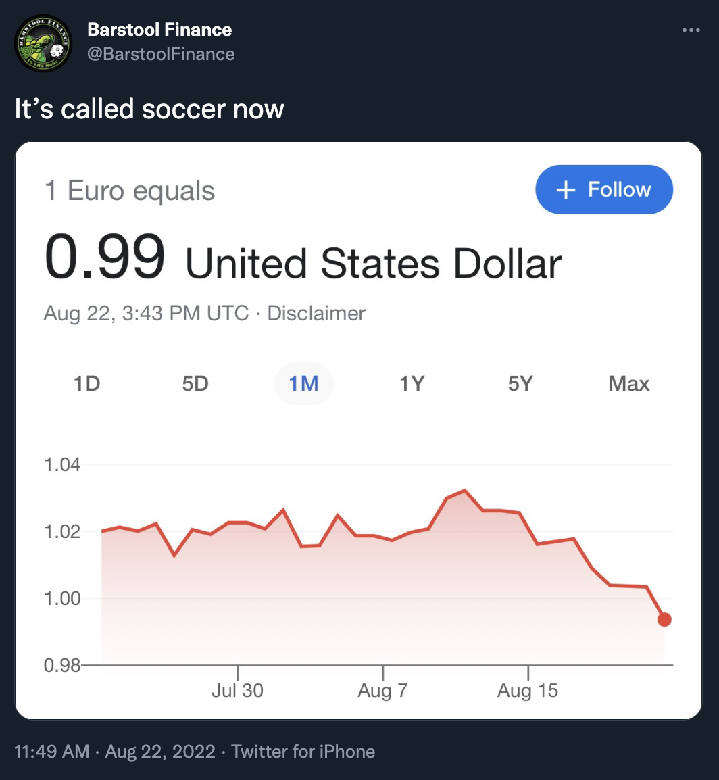The width and height of the screenshot is (719, 780).
Task: Expand the Aug 22 timestamp details
Action: pos(145,312)
